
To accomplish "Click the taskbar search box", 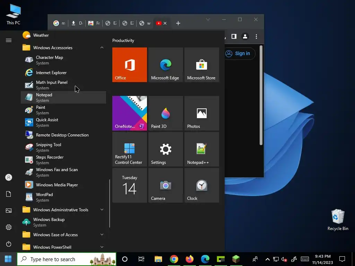I will point(67,259).
